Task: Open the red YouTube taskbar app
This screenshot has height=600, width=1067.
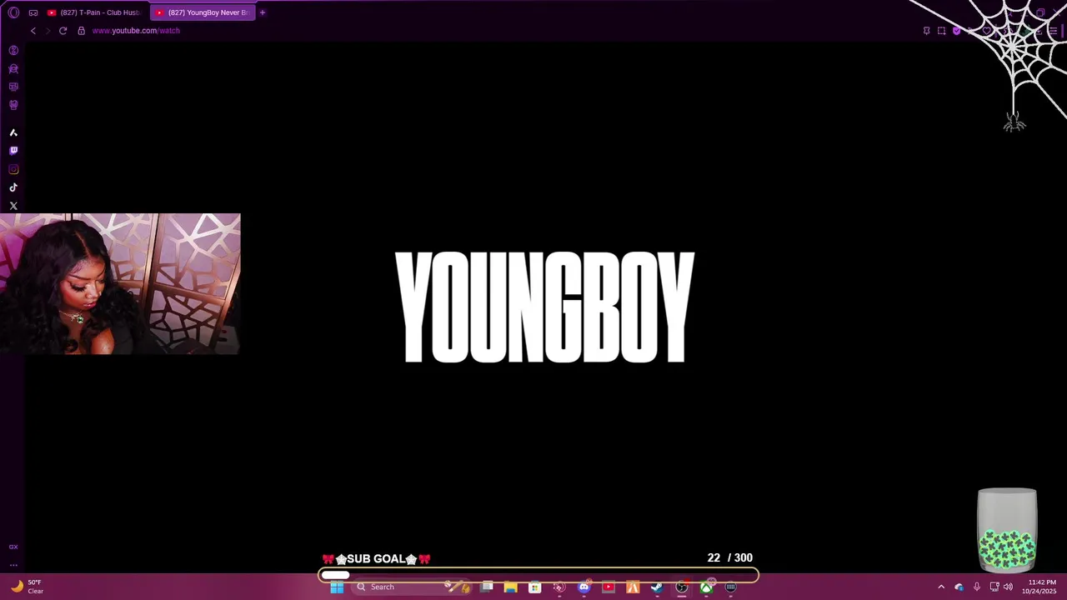Action: 609,587
